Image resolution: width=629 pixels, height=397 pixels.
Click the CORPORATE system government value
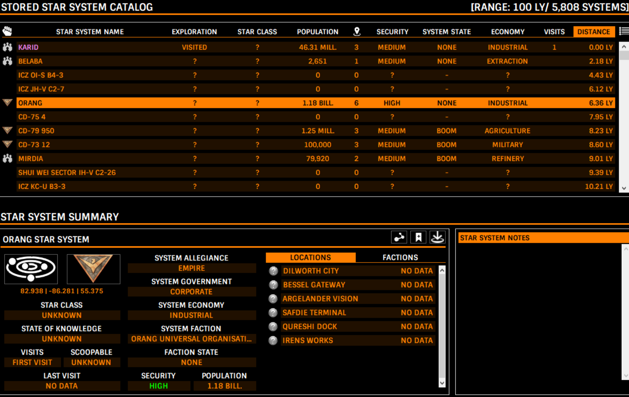coord(192,292)
